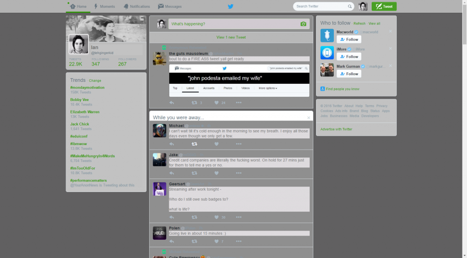
Task: Follow Mark Gurman
Action: (349, 74)
